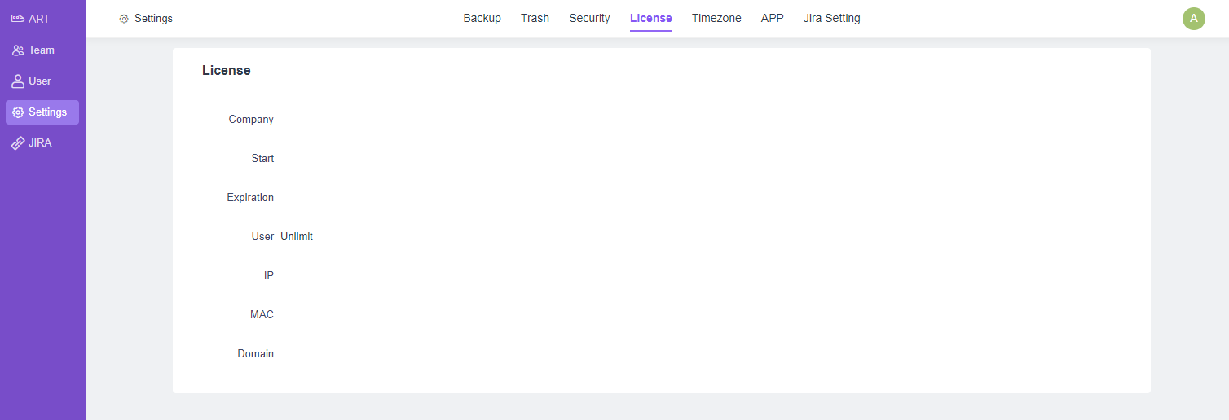Click the Settings gear icon in sidebar

(18, 112)
